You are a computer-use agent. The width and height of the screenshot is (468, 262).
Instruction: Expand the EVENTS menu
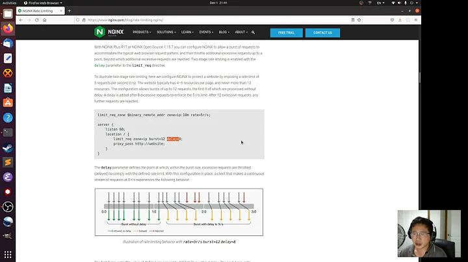point(206,32)
